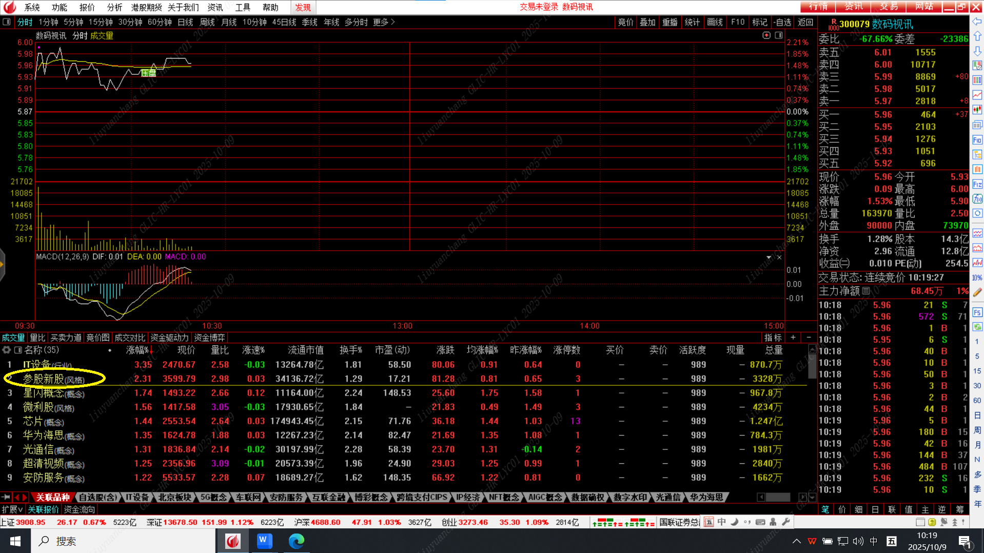Toggle the side panel icon at chart top right
Image resolution: width=984 pixels, height=553 pixels.
779,35
